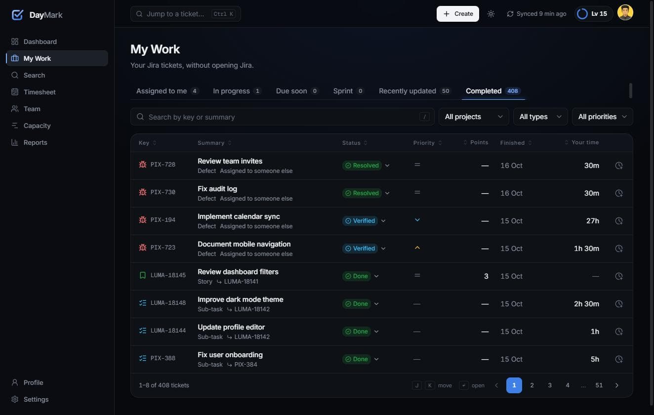Change the Resolved status of PIX-730

[366, 193]
